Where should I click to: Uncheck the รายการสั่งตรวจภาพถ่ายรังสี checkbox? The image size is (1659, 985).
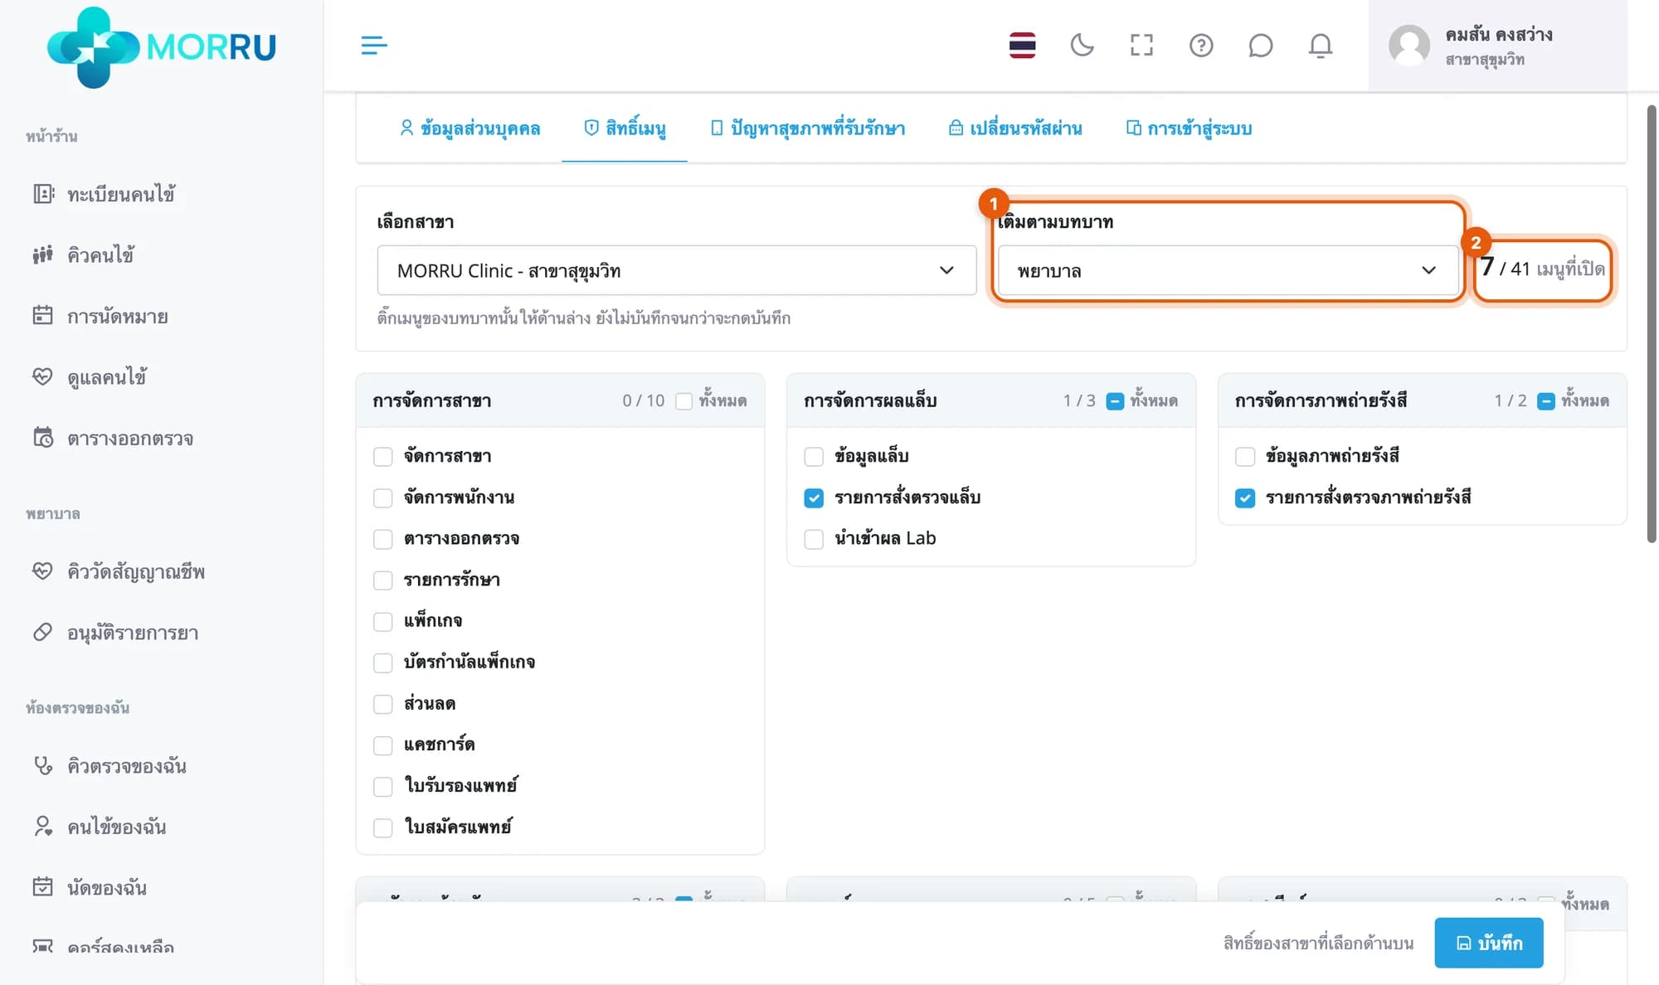click(1245, 498)
